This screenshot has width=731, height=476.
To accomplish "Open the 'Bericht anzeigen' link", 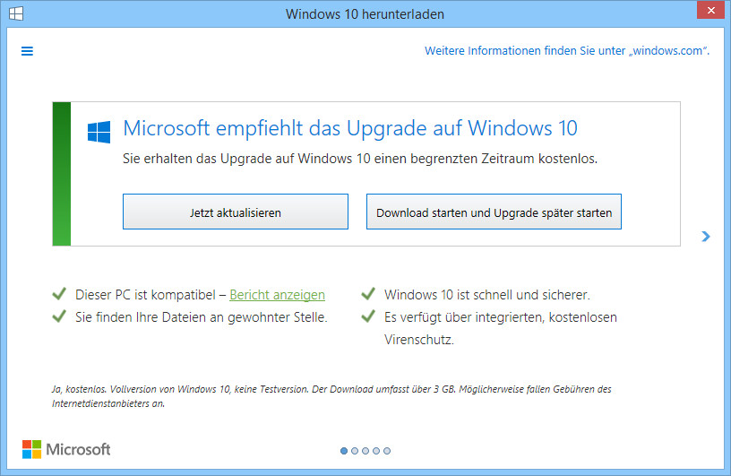I will (278, 295).
